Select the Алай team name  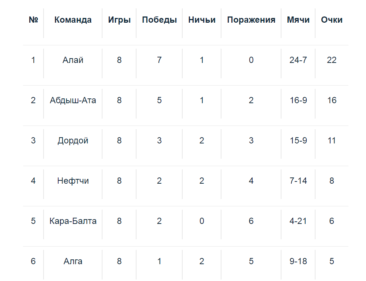[73, 60]
